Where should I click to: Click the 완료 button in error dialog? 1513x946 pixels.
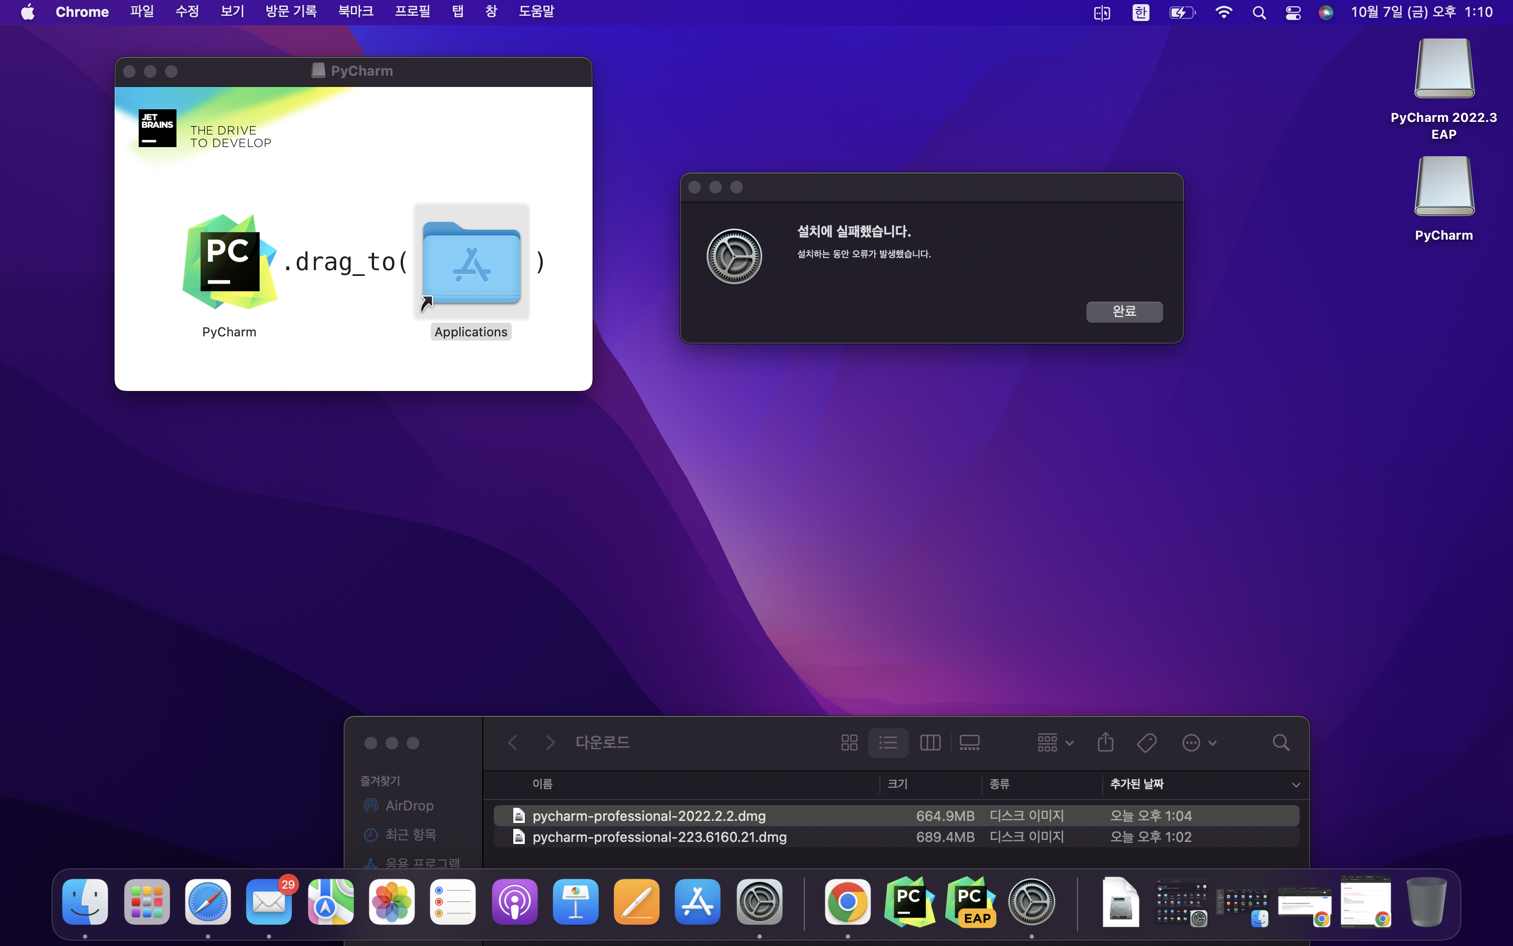(1124, 312)
